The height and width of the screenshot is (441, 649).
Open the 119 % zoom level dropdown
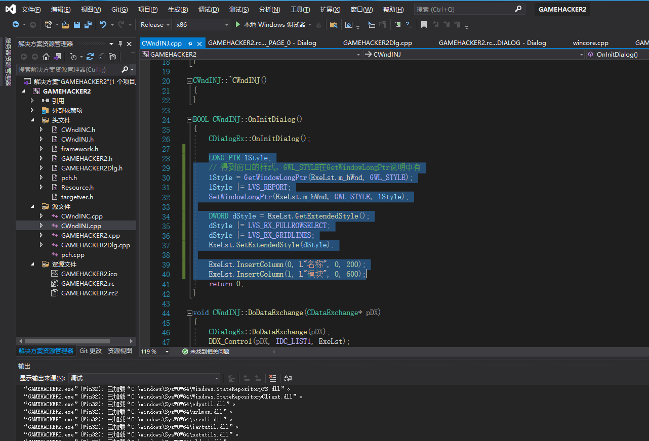(155, 351)
